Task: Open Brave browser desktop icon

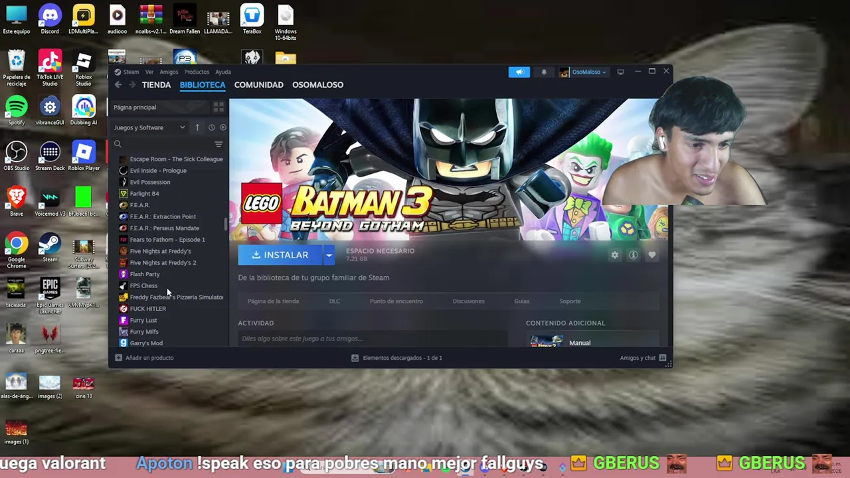Action: (17, 202)
